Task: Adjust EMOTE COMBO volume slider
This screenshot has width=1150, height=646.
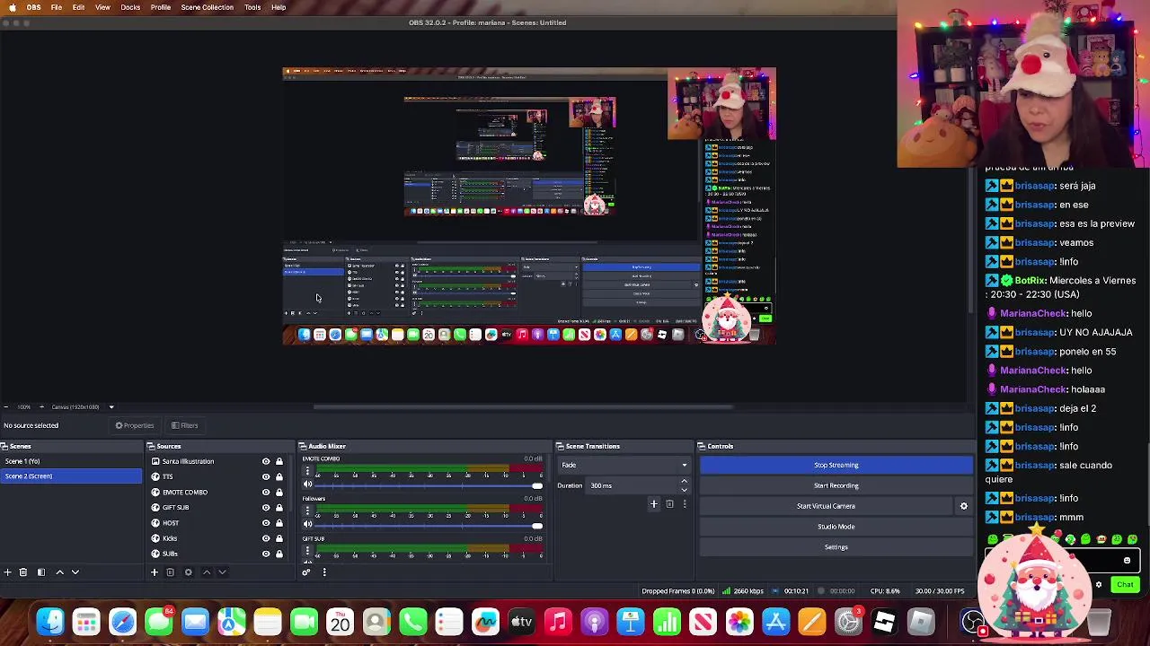Action: (x=430, y=485)
